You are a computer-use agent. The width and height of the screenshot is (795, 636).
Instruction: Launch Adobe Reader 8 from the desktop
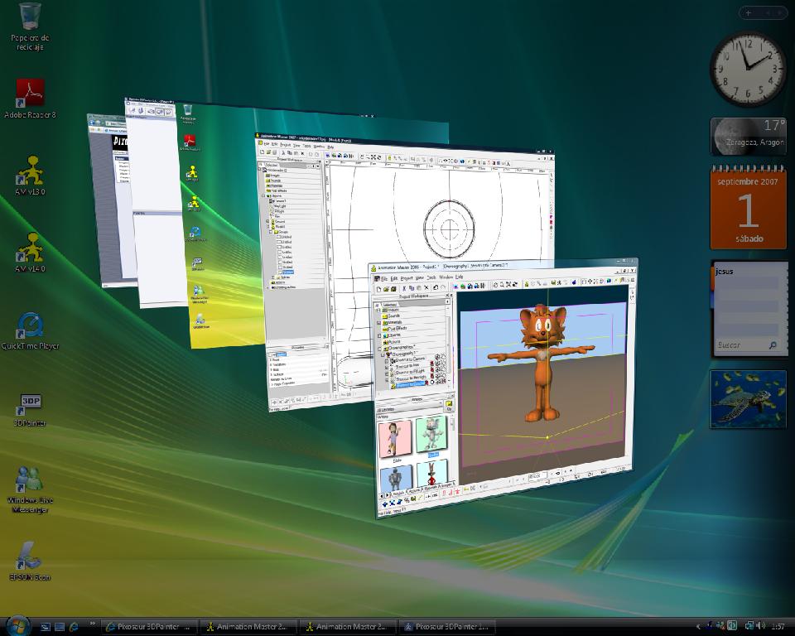click(x=30, y=99)
